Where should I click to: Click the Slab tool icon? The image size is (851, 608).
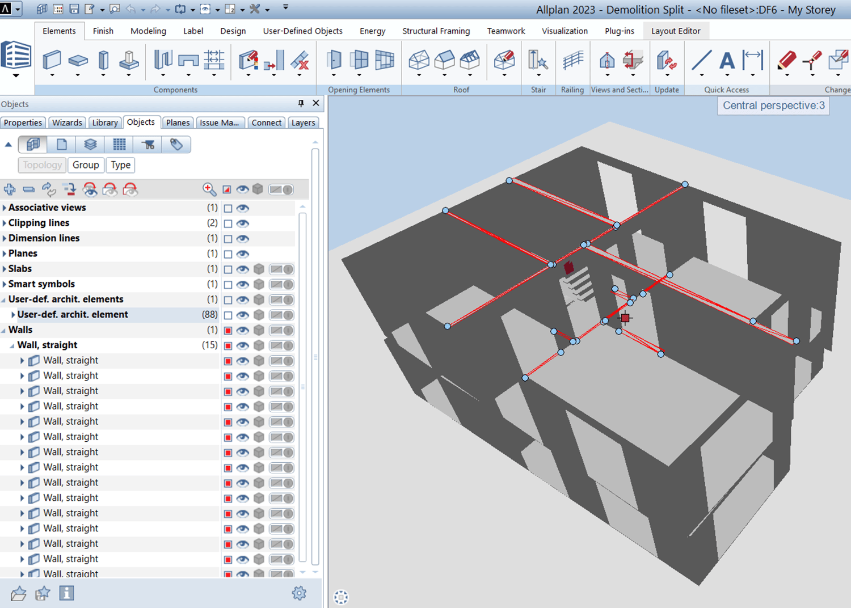[x=78, y=60]
